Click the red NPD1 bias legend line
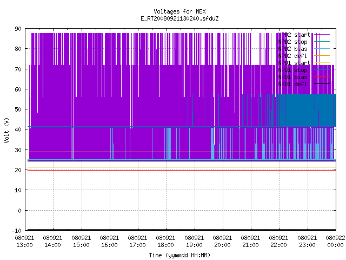346x260 pixels. coord(322,77)
